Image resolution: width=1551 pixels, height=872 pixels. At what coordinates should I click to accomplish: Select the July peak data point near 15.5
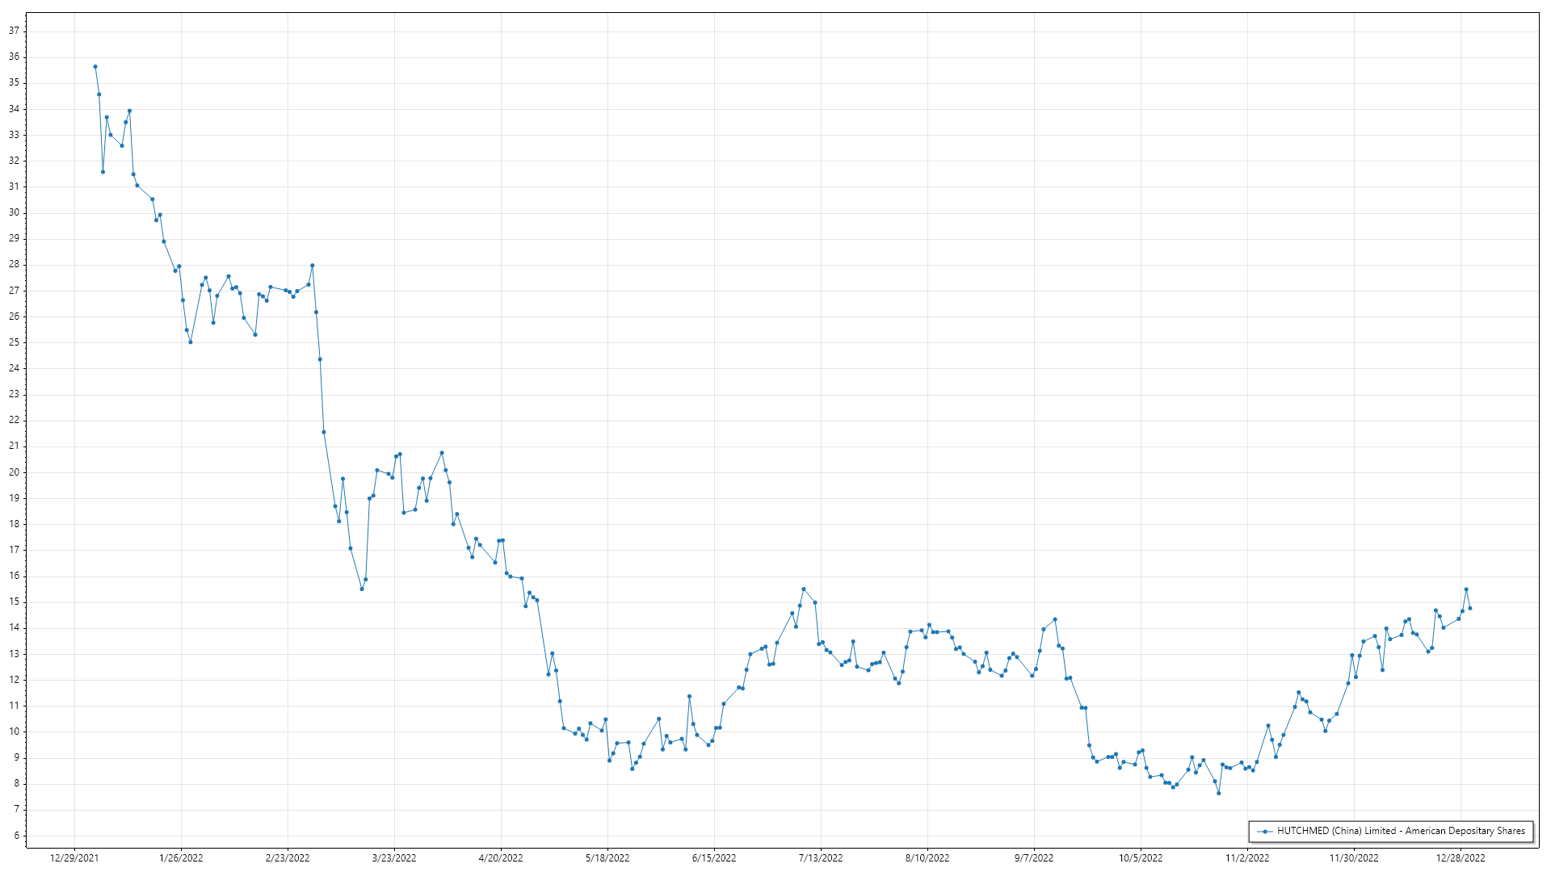coord(804,589)
